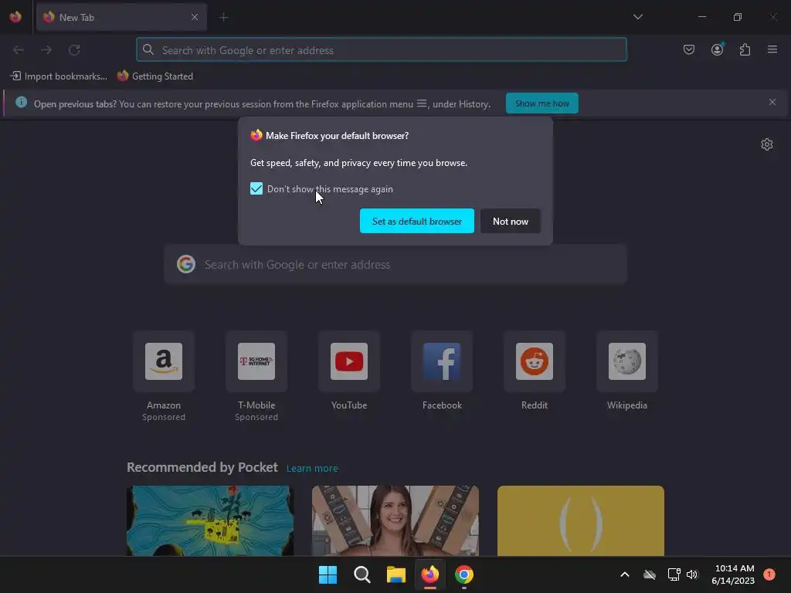This screenshot has width=791, height=593.
Task: Click the Not now button
Action: (x=510, y=221)
